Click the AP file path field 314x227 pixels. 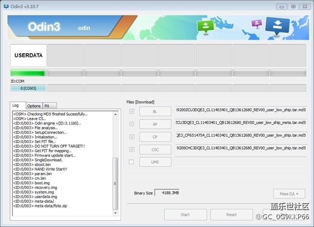click(241, 124)
